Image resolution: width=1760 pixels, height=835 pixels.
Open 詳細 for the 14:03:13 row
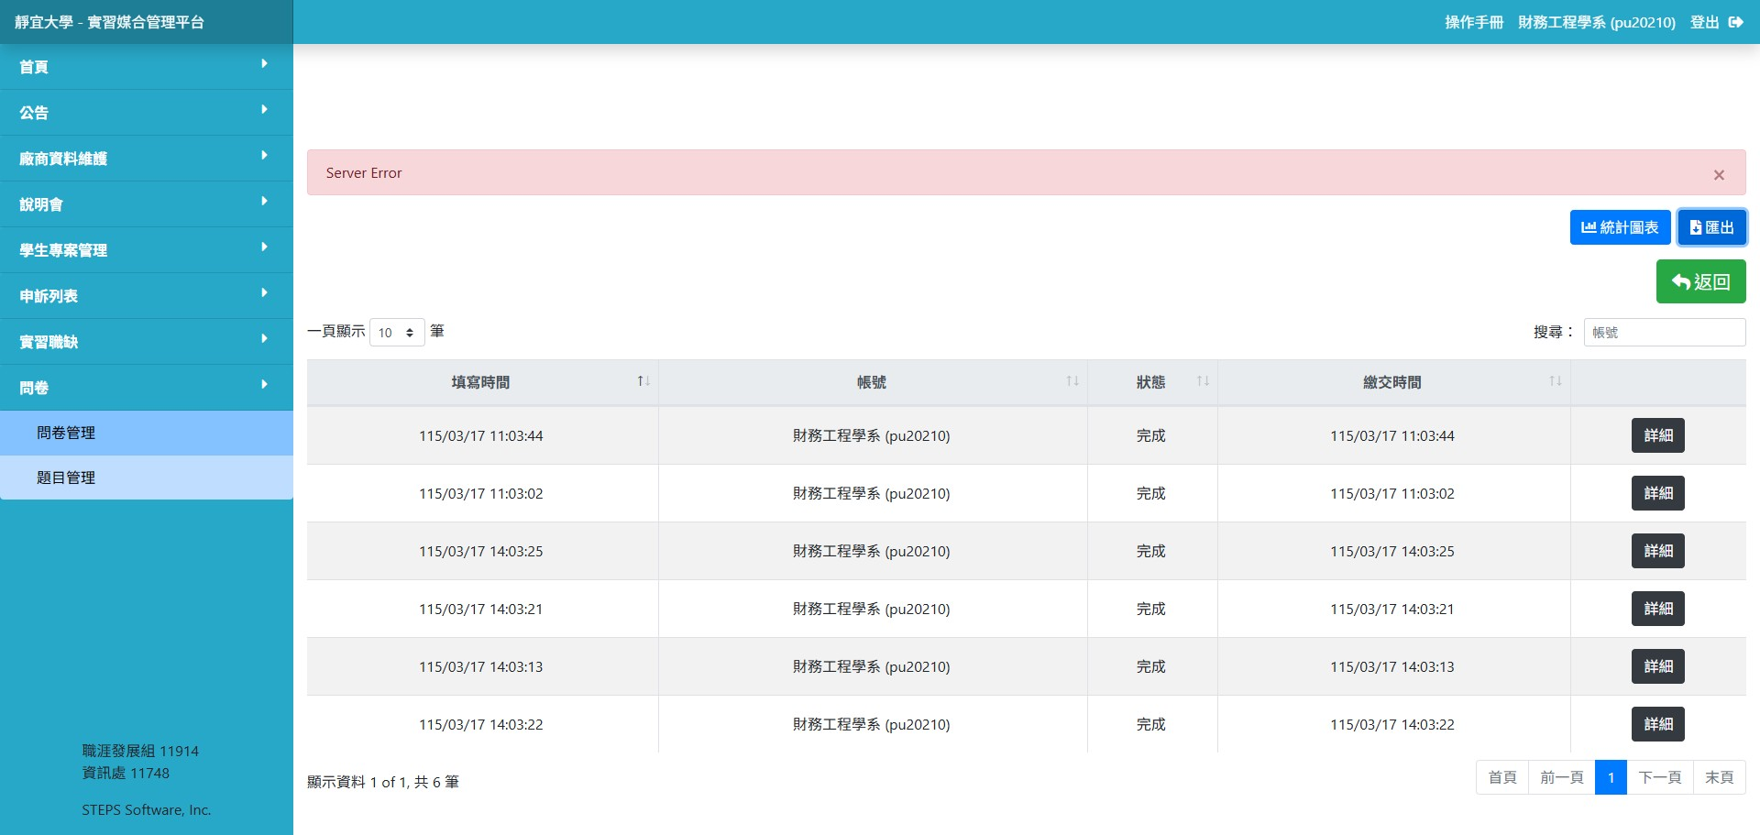(x=1658, y=666)
